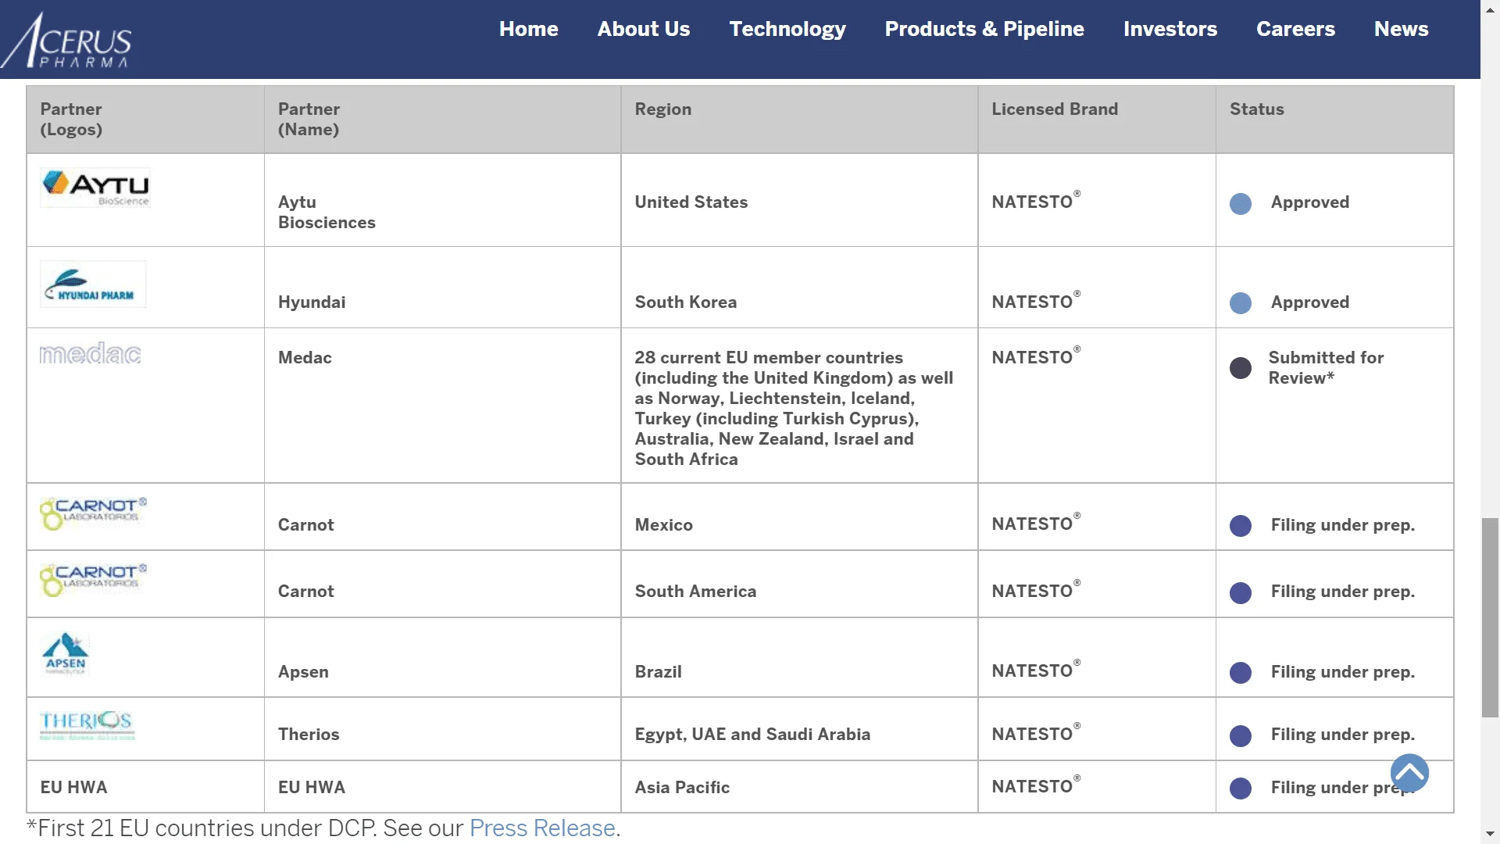Click the Aytu BioScience logo
Screen dimensions: 1500x844
95,188
